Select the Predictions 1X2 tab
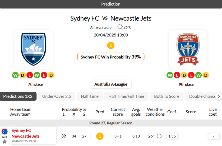This screenshot has width=222, height=146. (18, 96)
